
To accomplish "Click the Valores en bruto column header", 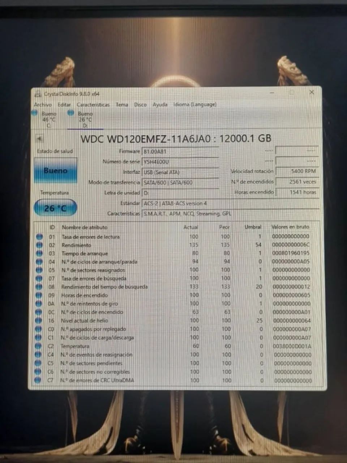I will pos(290,227).
